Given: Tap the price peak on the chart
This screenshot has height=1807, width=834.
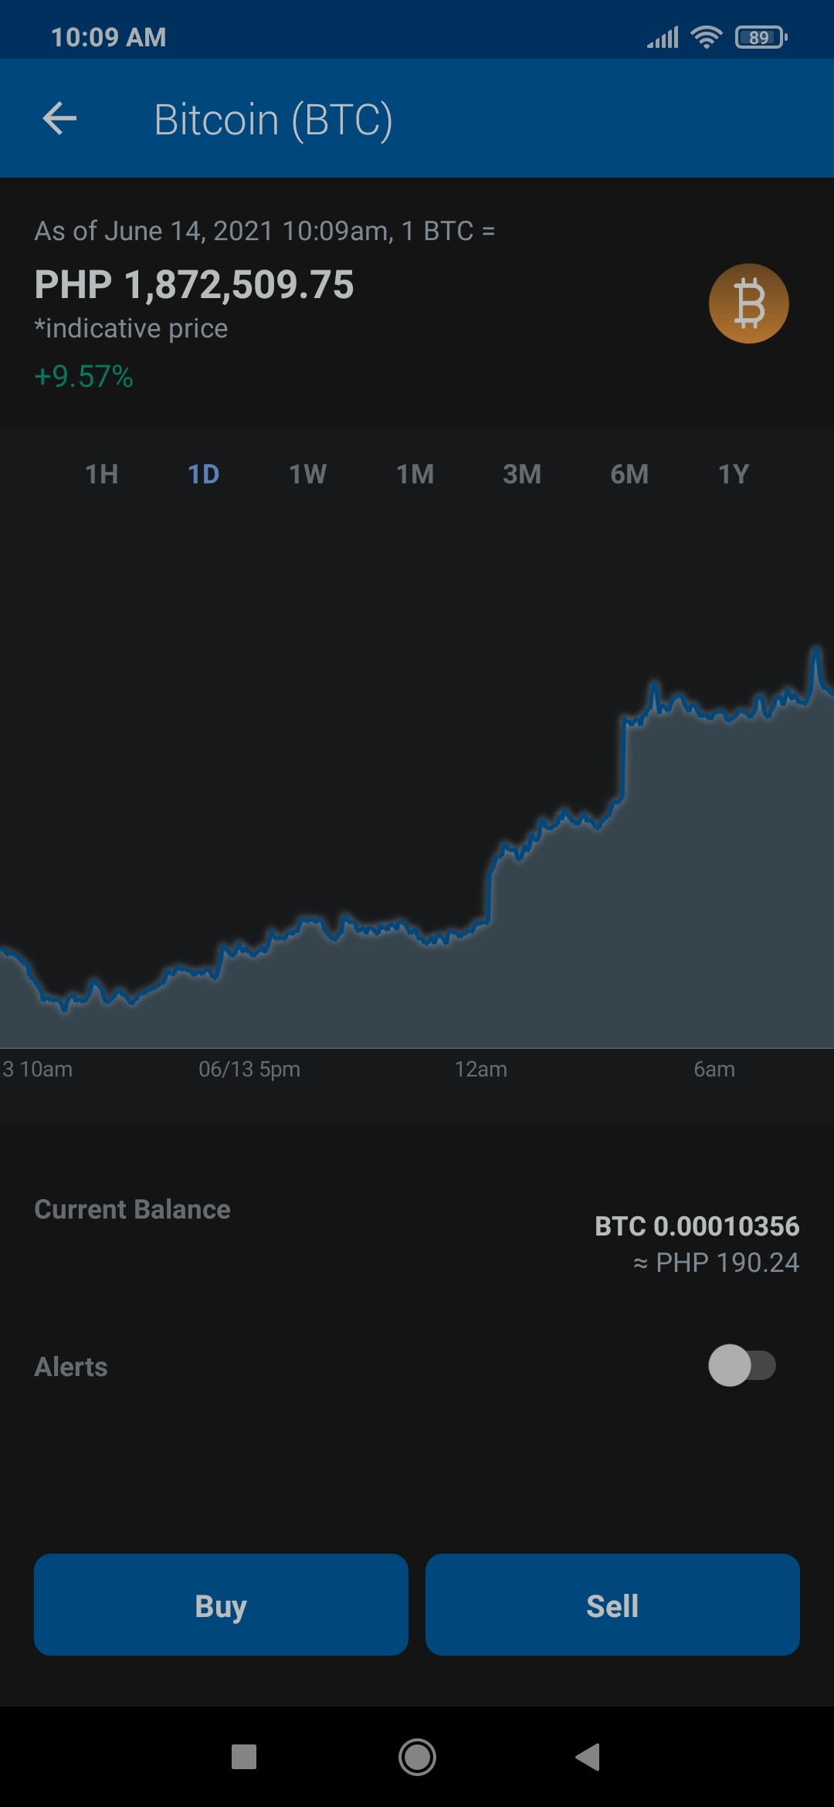Looking at the screenshot, I should click(815, 651).
